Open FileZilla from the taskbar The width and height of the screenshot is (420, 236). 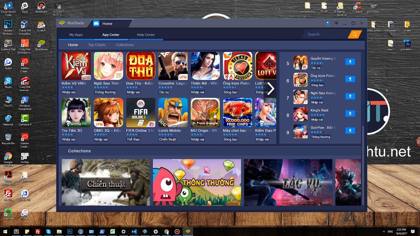pos(38,231)
